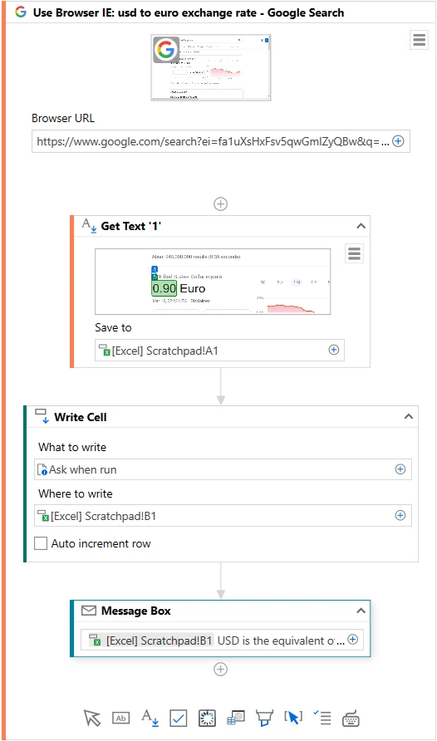Viewport: 437px width, 741px height.
Task: Open the Use Browser options hamburger menu
Action: (x=419, y=40)
